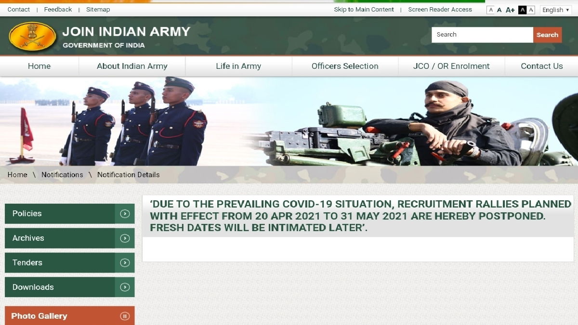Click the Contact link in top bar
578x325 pixels.
click(19, 10)
